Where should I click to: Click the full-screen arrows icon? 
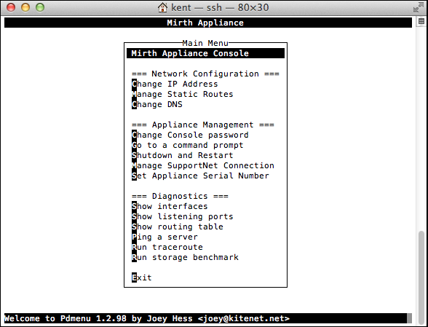[x=418, y=7]
